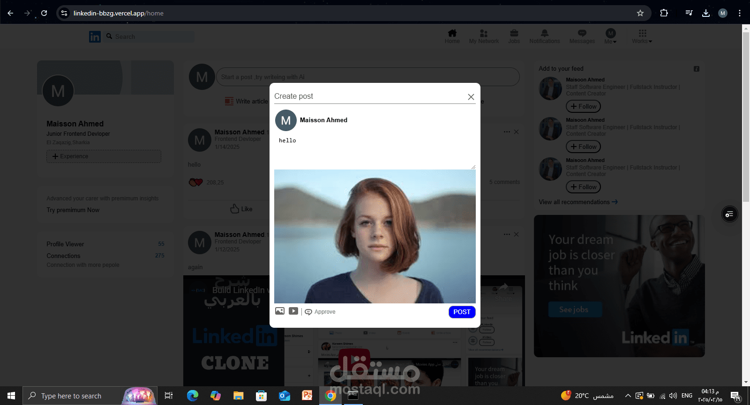View all recommendations link
750x405 pixels.
[578, 202]
